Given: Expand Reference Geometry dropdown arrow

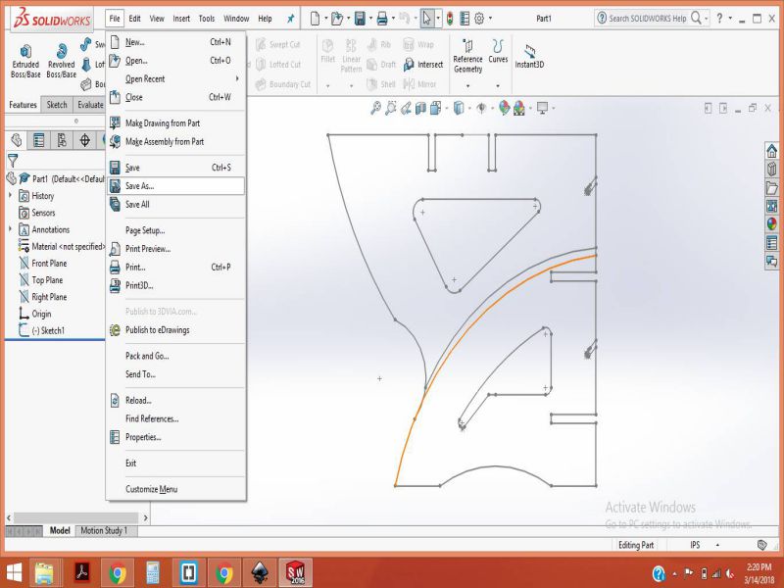Looking at the screenshot, I should click(468, 86).
